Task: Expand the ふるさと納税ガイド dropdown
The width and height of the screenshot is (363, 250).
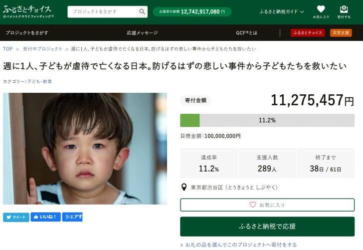Action: coord(282,11)
